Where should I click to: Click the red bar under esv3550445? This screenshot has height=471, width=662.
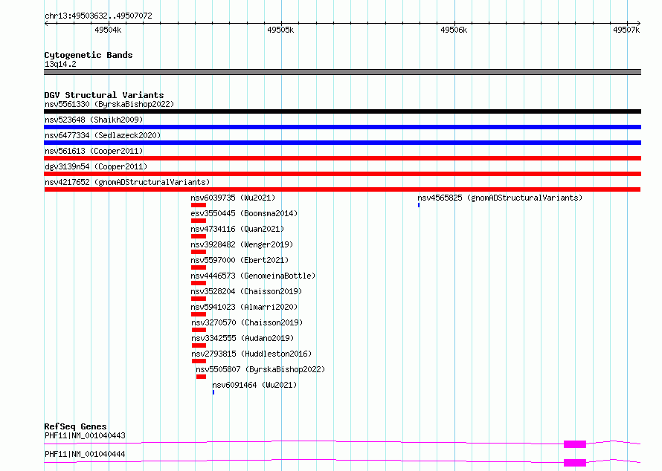(199, 221)
